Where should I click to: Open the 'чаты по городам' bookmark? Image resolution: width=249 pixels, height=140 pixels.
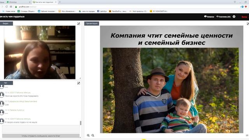87,11
